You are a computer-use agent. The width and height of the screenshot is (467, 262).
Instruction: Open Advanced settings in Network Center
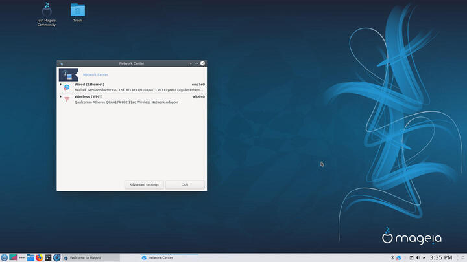pyautogui.click(x=144, y=185)
